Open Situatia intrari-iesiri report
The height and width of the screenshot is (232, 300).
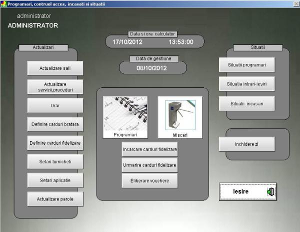pyautogui.click(x=246, y=84)
